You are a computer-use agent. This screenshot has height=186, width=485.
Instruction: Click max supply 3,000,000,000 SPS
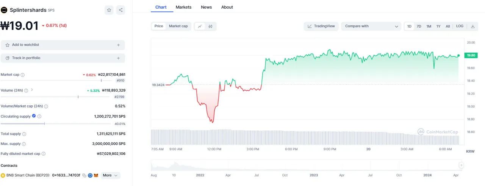[x=109, y=144]
